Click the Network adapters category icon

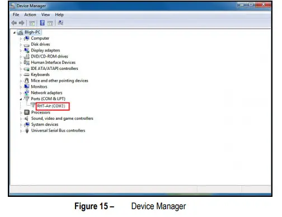point(27,93)
